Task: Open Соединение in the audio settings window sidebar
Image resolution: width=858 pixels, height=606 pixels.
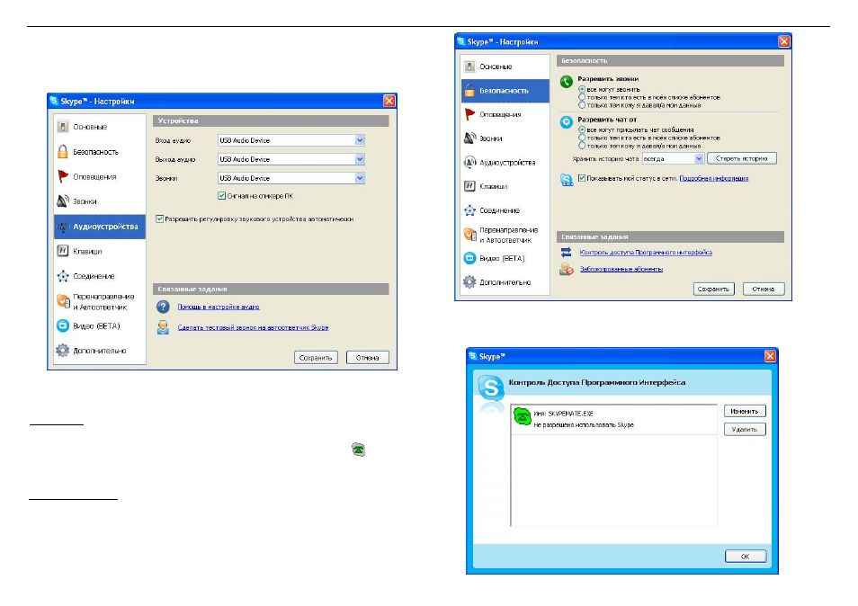Action: pyautogui.click(x=100, y=276)
